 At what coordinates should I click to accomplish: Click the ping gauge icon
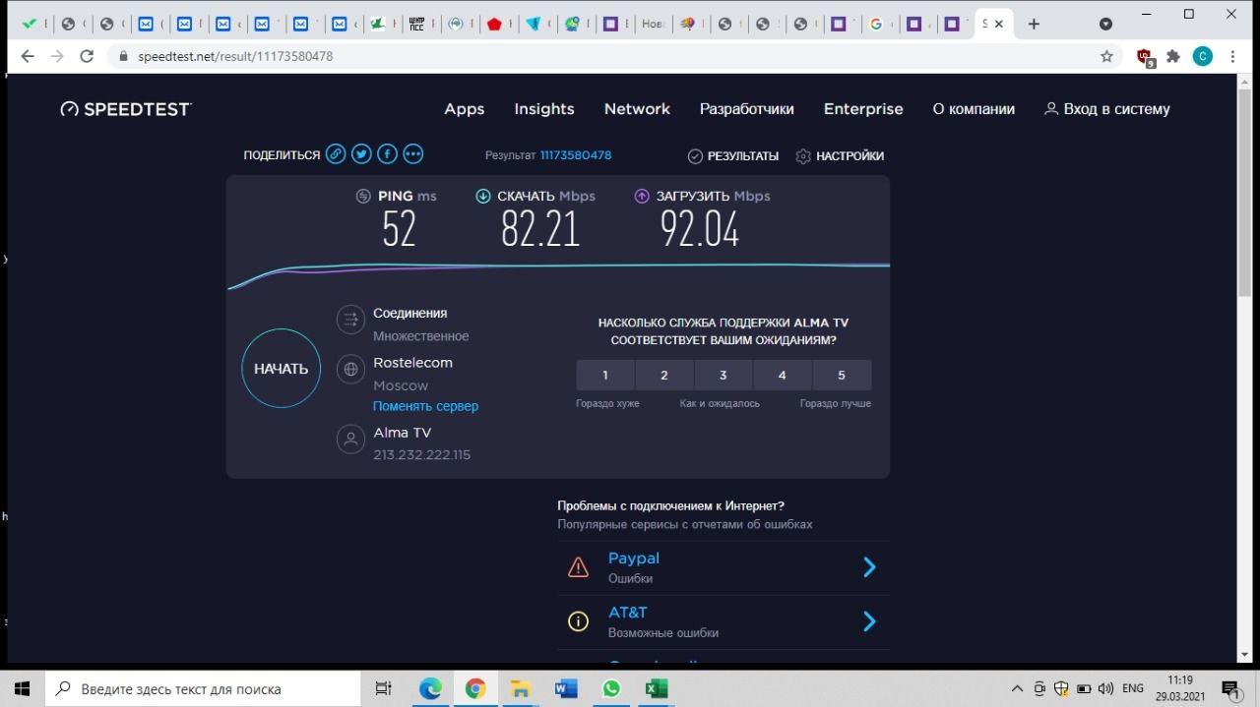click(363, 196)
